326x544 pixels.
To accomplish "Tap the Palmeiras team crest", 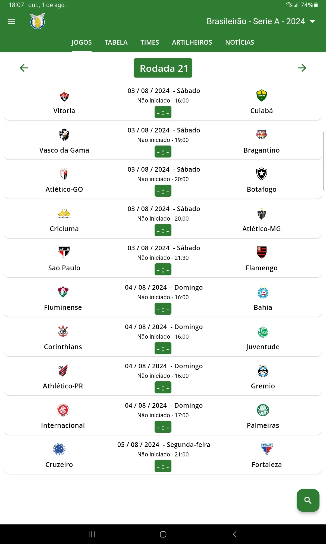I will coord(263,410).
